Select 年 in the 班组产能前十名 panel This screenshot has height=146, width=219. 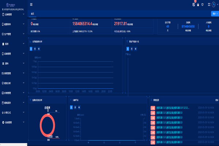[137, 48]
